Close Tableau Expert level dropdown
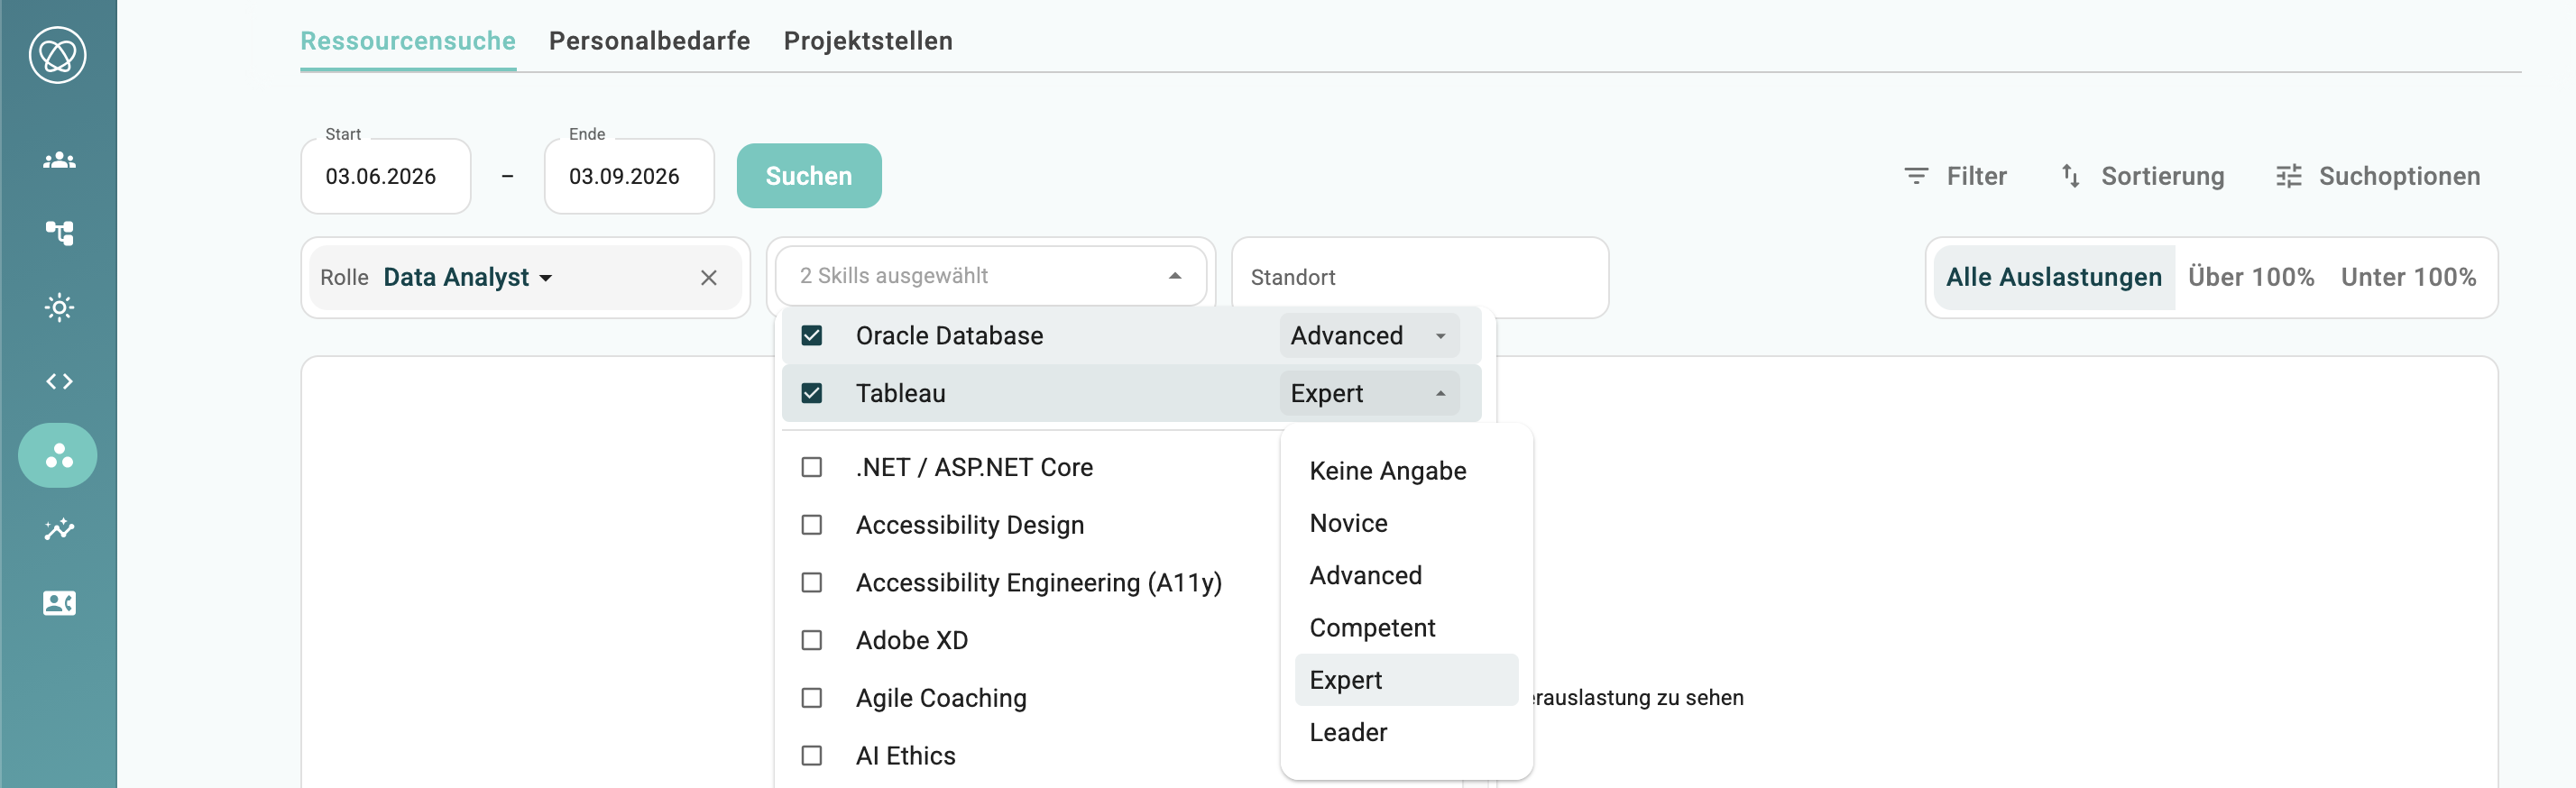The image size is (2576, 788). 1369,393
